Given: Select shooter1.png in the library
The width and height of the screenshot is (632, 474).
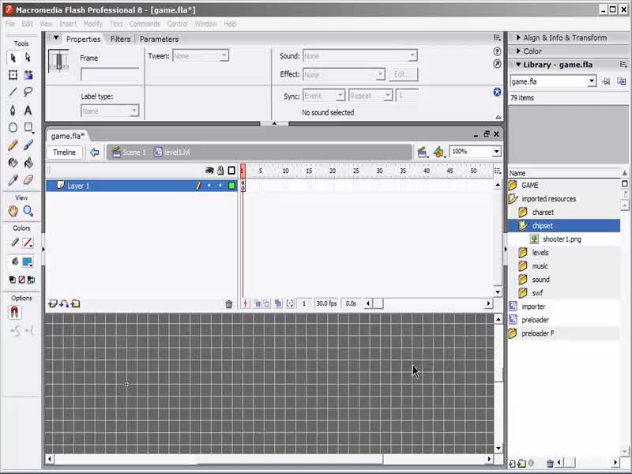Looking at the screenshot, I should point(562,239).
